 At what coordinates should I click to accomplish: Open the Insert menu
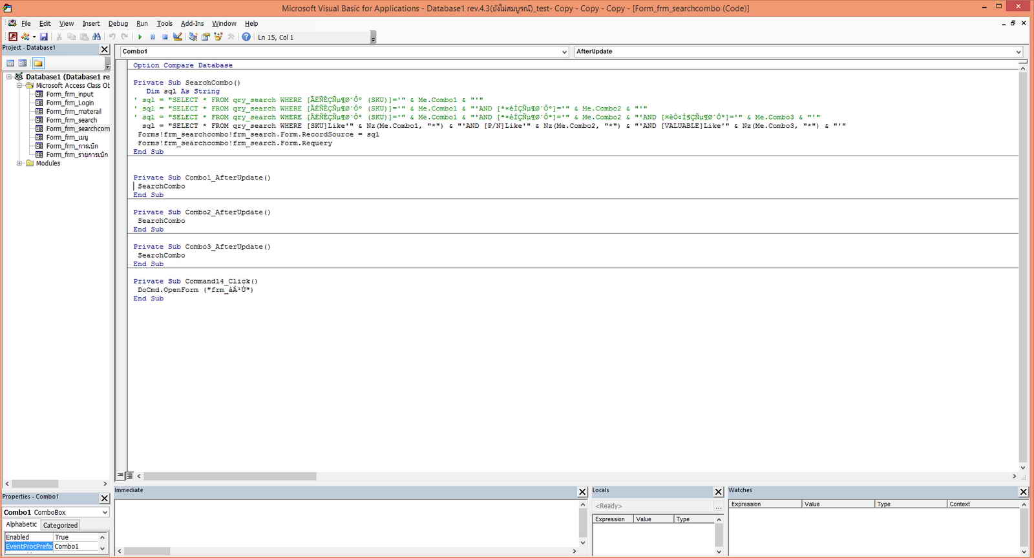pos(91,23)
